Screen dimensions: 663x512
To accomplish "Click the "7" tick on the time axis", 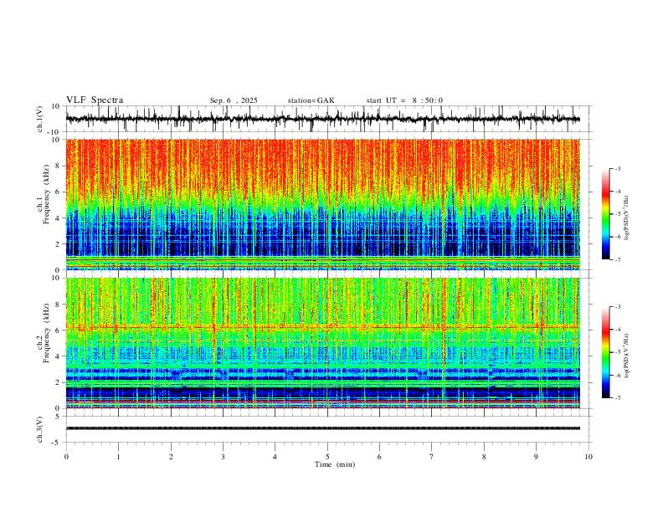I will [432, 457].
